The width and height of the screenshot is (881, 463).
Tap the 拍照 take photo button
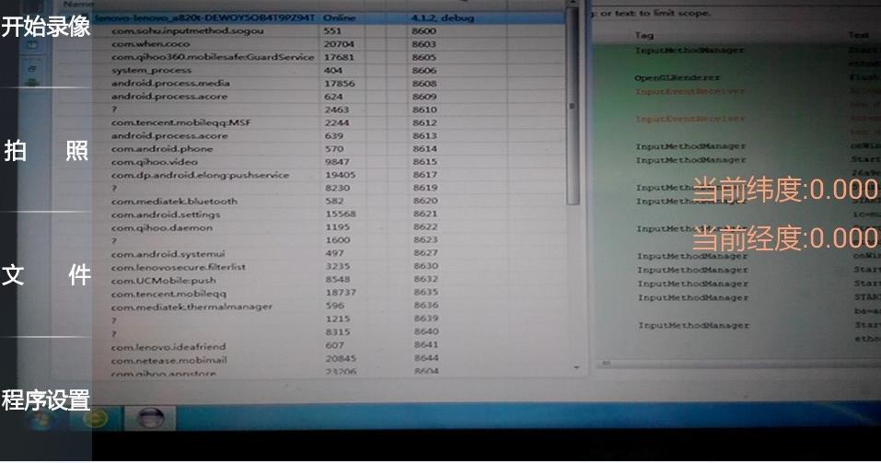click(45, 151)
